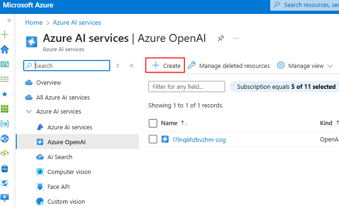Expand the Manage view dropdown
This screenshot has width=339, height=207.
[x=305, y=66]
